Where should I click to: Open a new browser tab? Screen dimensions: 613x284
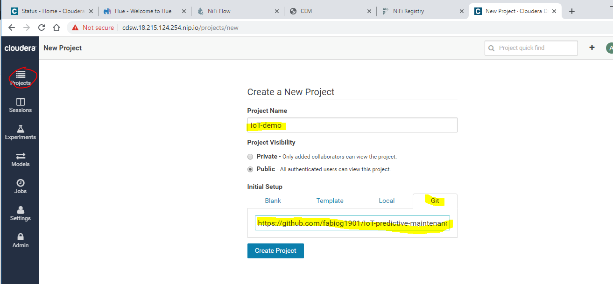tap(572, 11)
